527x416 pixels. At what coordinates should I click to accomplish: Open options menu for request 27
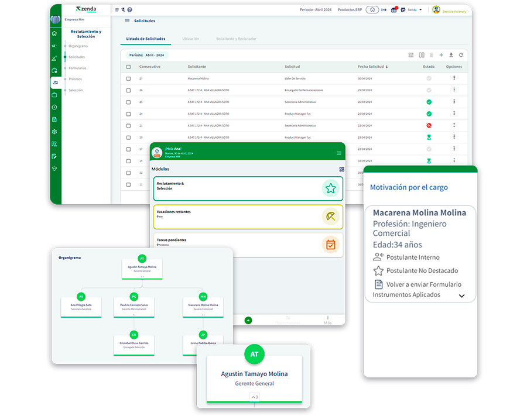(454, 78)
